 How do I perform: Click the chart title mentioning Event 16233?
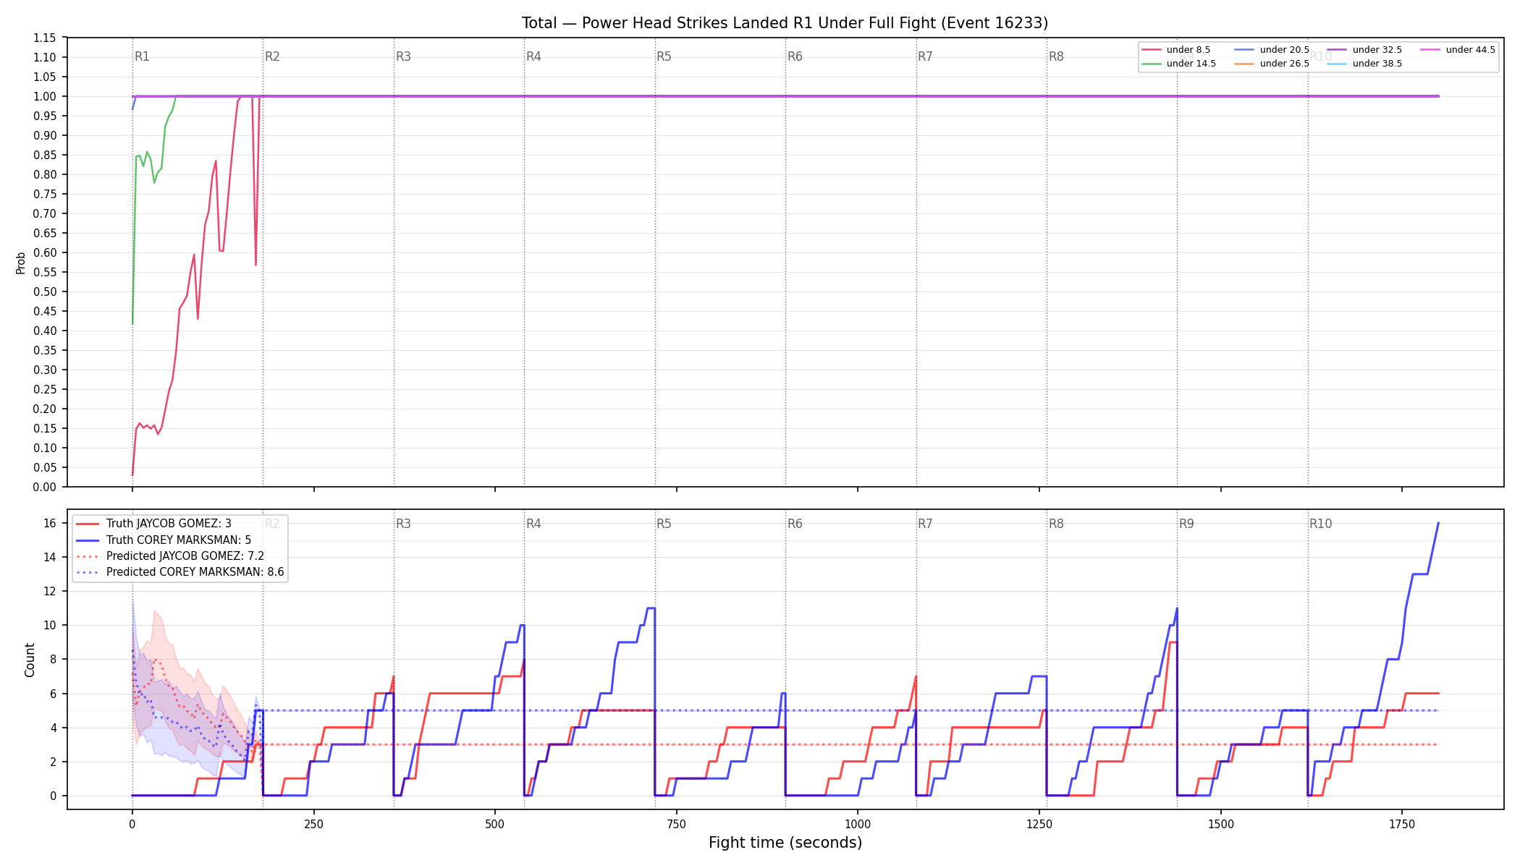click(785, 23)
